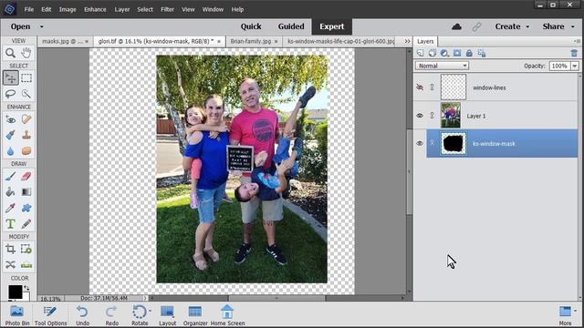Image resolution: width=584 pixels, height=328 pixels.
Task: Select the Smart Brush tool
Action: click(10, 135)
